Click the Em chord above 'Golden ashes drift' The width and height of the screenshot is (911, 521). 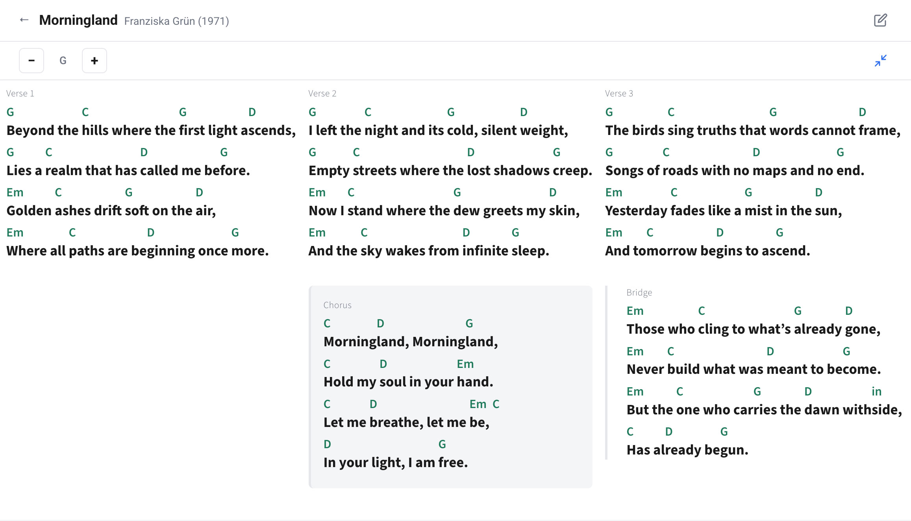click(15, 192)
